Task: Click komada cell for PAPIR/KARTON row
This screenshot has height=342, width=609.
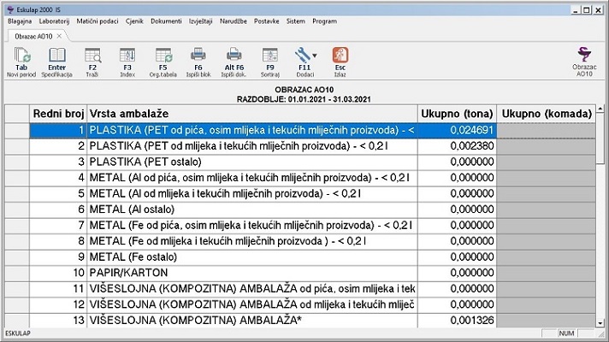Action: click(x=546, y=273)
